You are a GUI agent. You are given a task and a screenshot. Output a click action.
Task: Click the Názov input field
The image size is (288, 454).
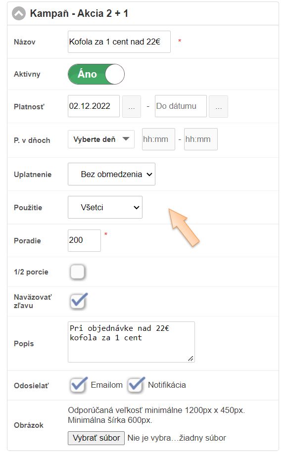coord(119,42)
